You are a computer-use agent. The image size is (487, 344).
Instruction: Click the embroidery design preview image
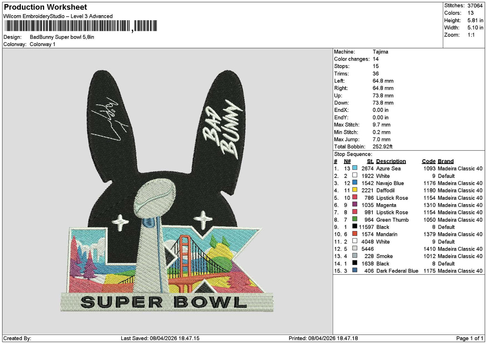pos(167,191)
